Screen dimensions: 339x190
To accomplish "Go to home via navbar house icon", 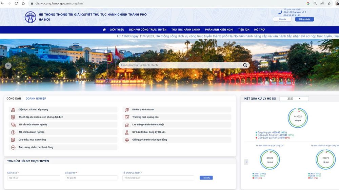I will (x=104, y=29).
